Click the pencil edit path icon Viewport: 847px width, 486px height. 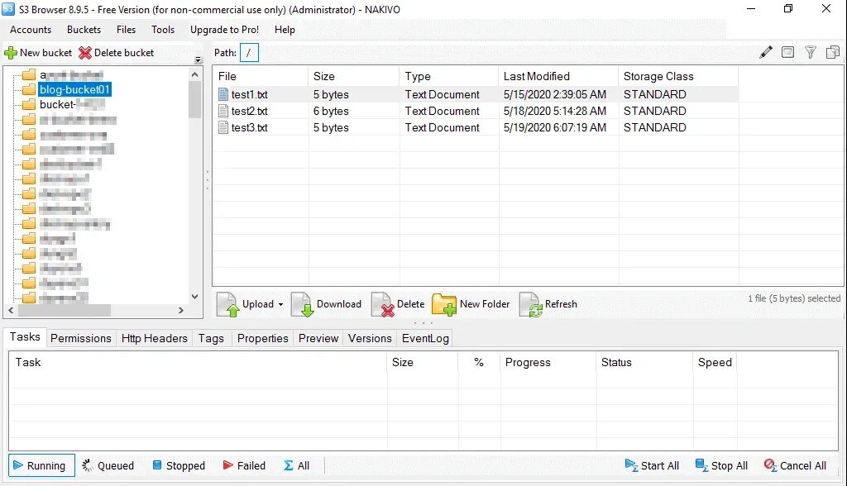pos(765,52)
